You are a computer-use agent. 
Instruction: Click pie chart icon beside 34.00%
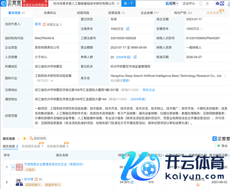pyautogui.click(x=132, y=182)
